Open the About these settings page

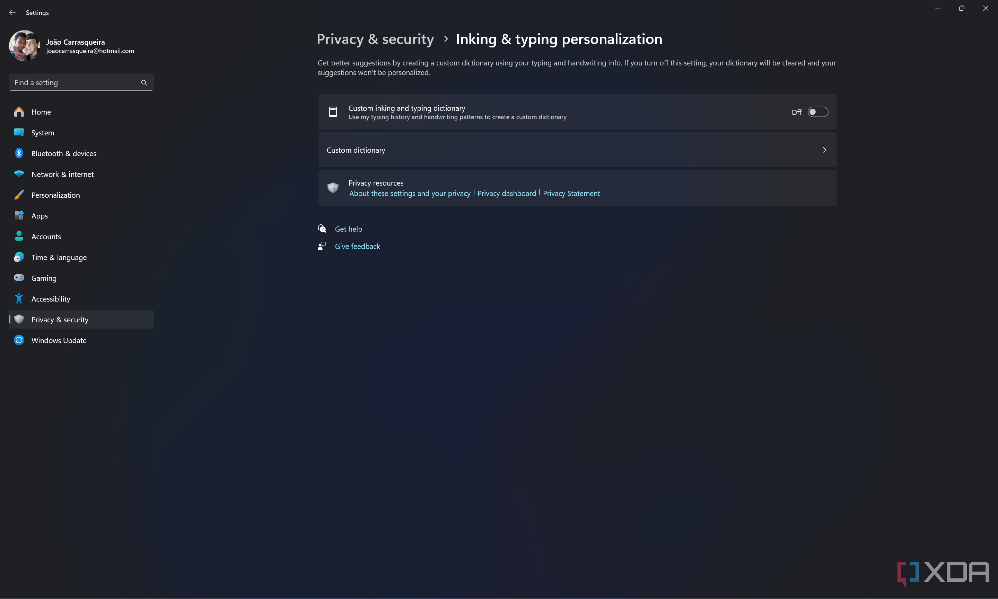[409, 193]
